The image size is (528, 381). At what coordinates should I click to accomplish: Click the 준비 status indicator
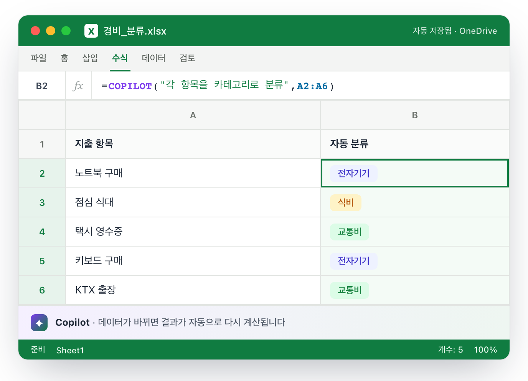coord(38,350)
